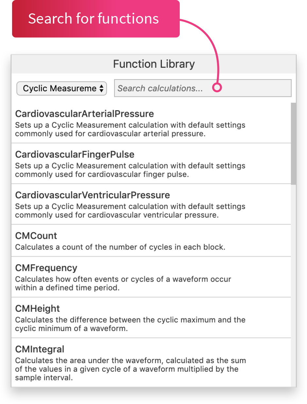The width and height of the screenshot is (307, 404).
Task: Click the CMHeight description text
Action: (x=130, y=324)
